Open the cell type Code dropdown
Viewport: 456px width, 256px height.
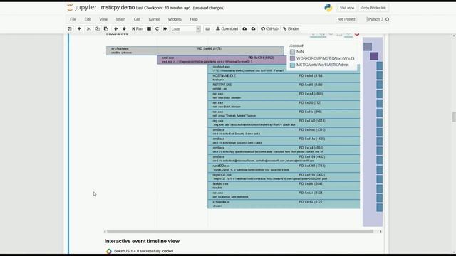pos(185,29)
